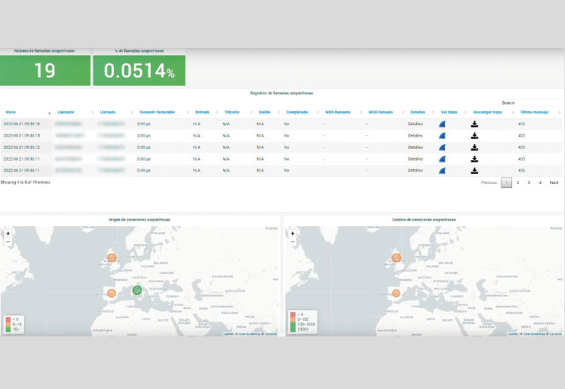Image resolution: width=565 pixels, height=389 pixels.
Task: Open the Wireshark trace for the 09:36:18 call
Action: coord(442,124)
